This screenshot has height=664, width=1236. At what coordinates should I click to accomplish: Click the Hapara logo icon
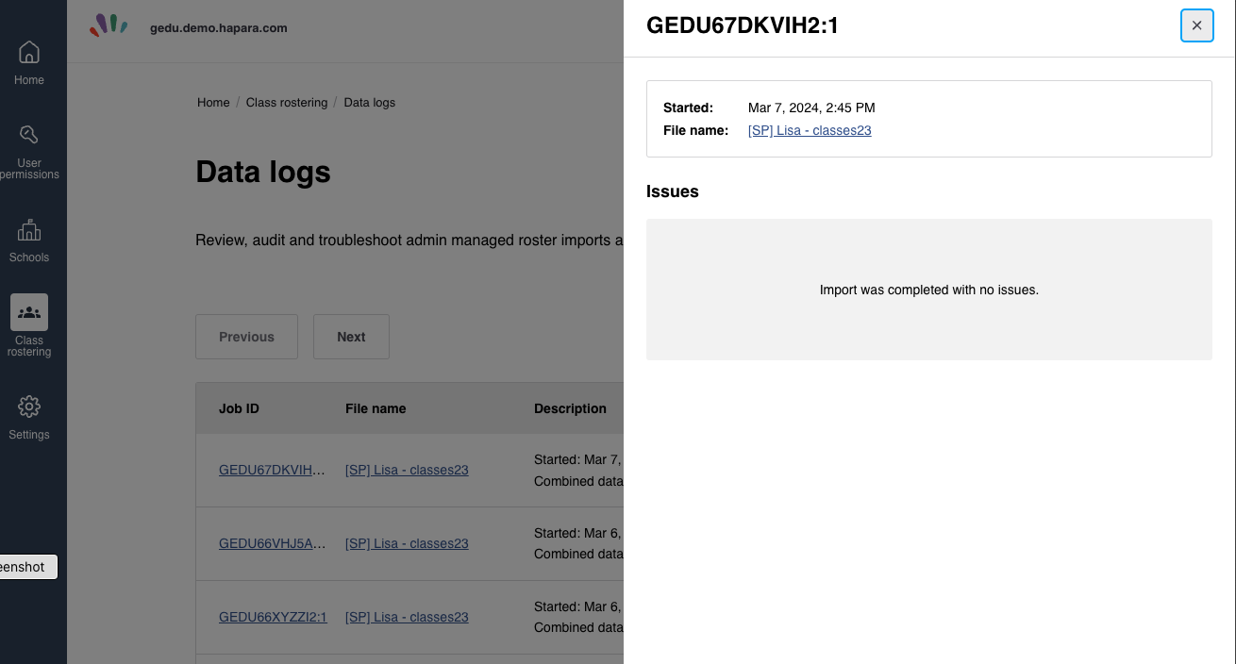pos(109,25)
